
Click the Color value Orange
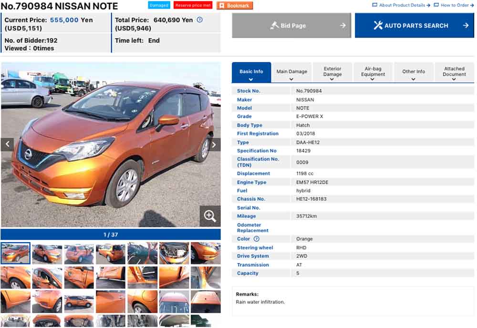click(x=304, y=239)
